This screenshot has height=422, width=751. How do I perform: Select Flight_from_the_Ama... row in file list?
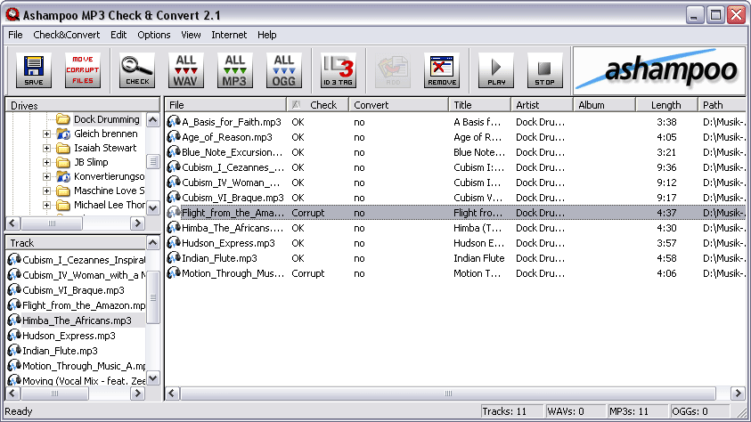coord(455,213)
